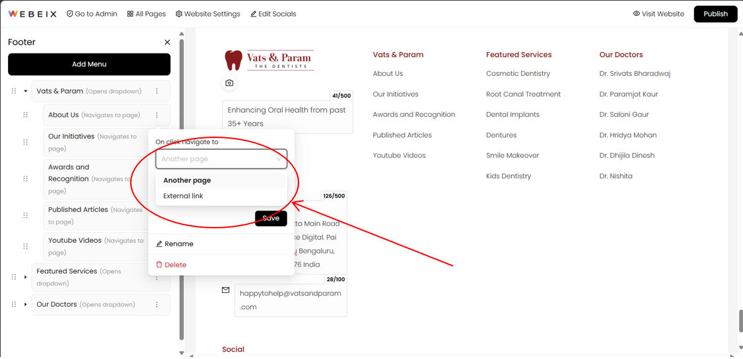Click drag handle beside Our Initiatives
Screen dimensions: 743x359
pos(26,142)
